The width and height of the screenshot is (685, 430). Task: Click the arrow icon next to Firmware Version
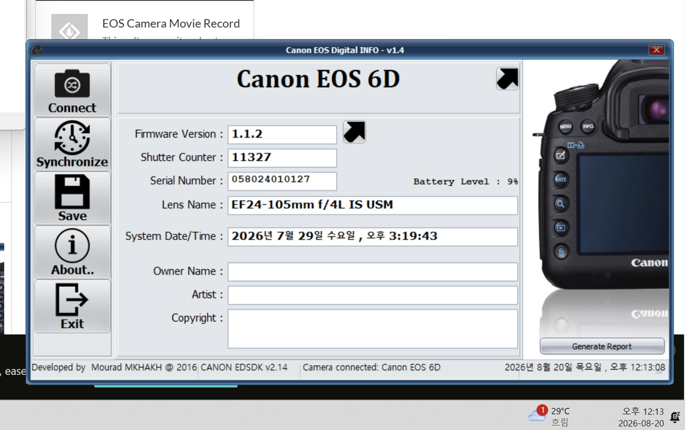pos(354,132)
